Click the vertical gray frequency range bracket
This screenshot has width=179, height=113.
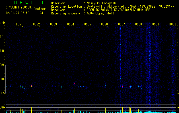(x=5, y=79)
